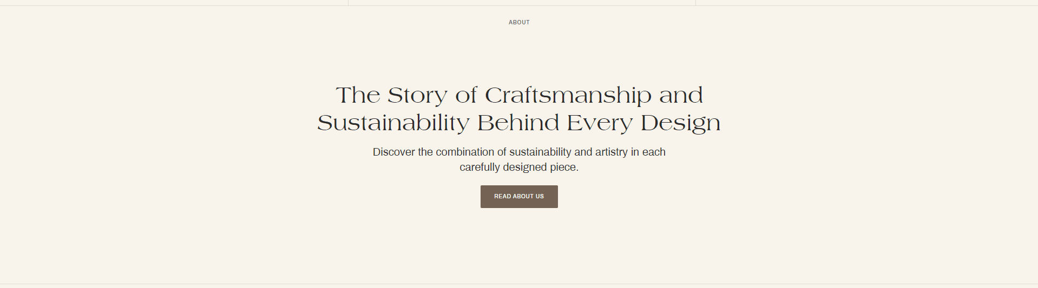Click the word Discover in the paragraph
This screenshot has height=288, width=1038.
(x=393, y=152)
